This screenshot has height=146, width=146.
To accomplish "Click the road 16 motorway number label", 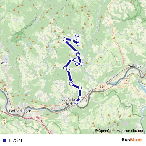I will point(35,118).
